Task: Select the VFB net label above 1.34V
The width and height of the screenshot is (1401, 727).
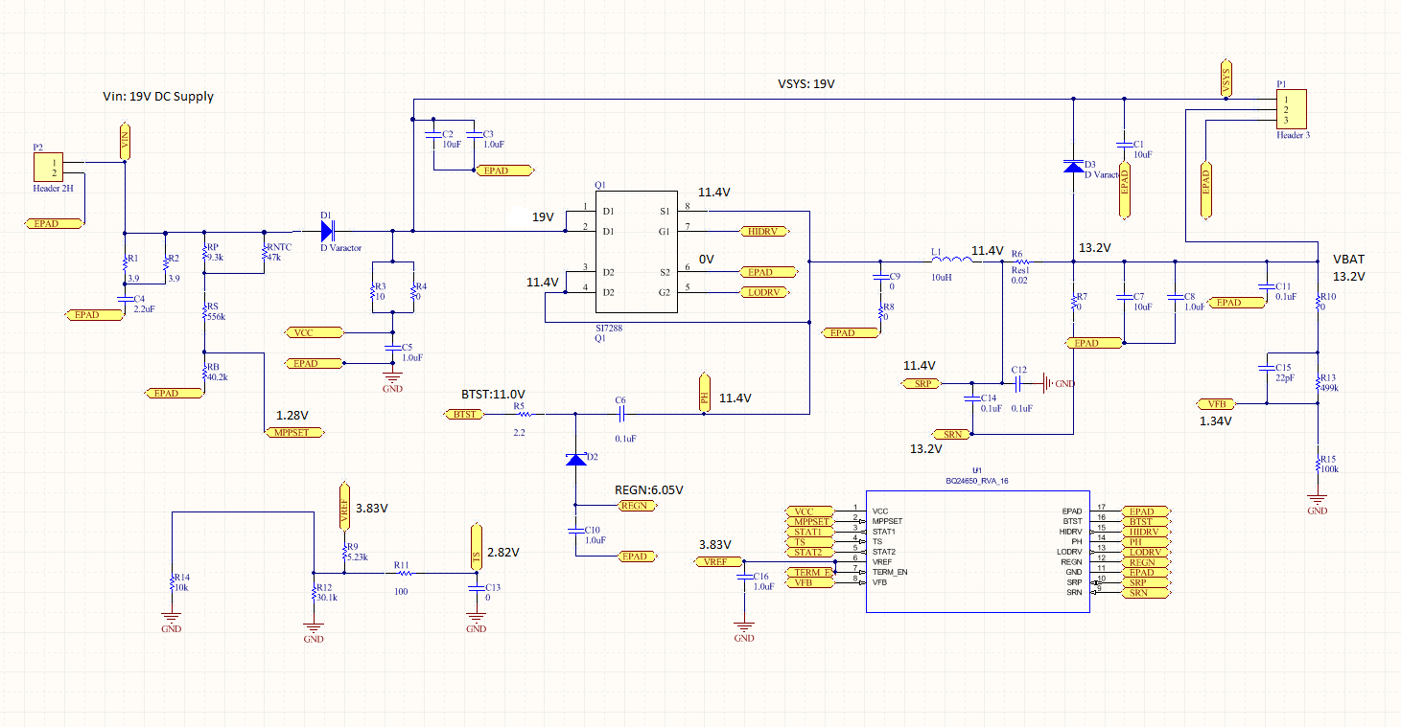Action: pos(1218,403)
